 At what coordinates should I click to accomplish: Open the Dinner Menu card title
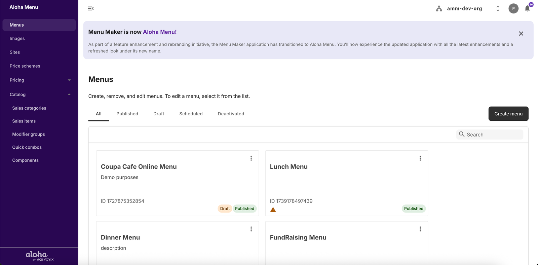120,237
